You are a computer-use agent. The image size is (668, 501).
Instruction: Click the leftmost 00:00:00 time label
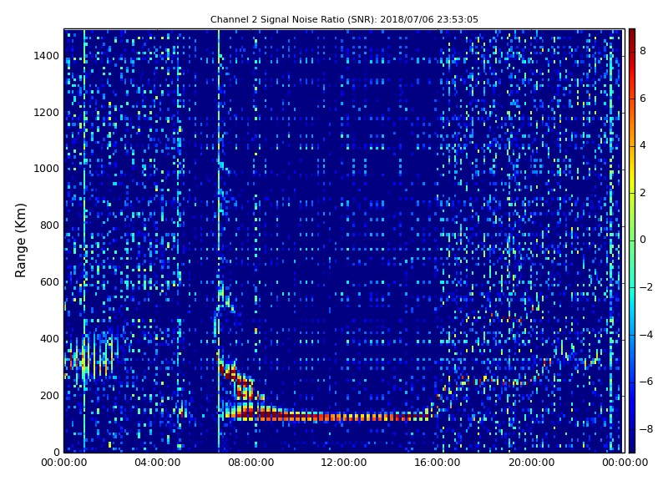[64, 463]
